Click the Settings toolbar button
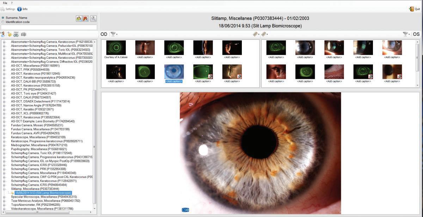Viewport: 423px width, 217px height. (x=8, y=9)
